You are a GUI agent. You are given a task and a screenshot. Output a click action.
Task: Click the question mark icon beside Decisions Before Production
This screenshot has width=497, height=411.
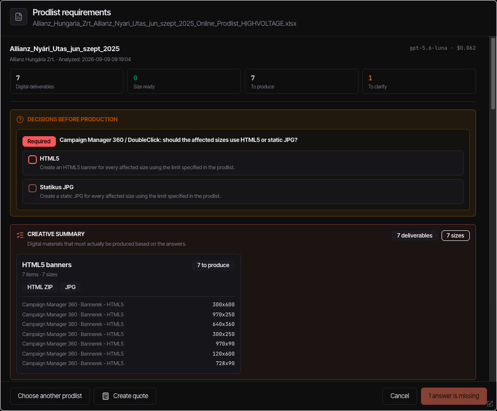(20, 119)
